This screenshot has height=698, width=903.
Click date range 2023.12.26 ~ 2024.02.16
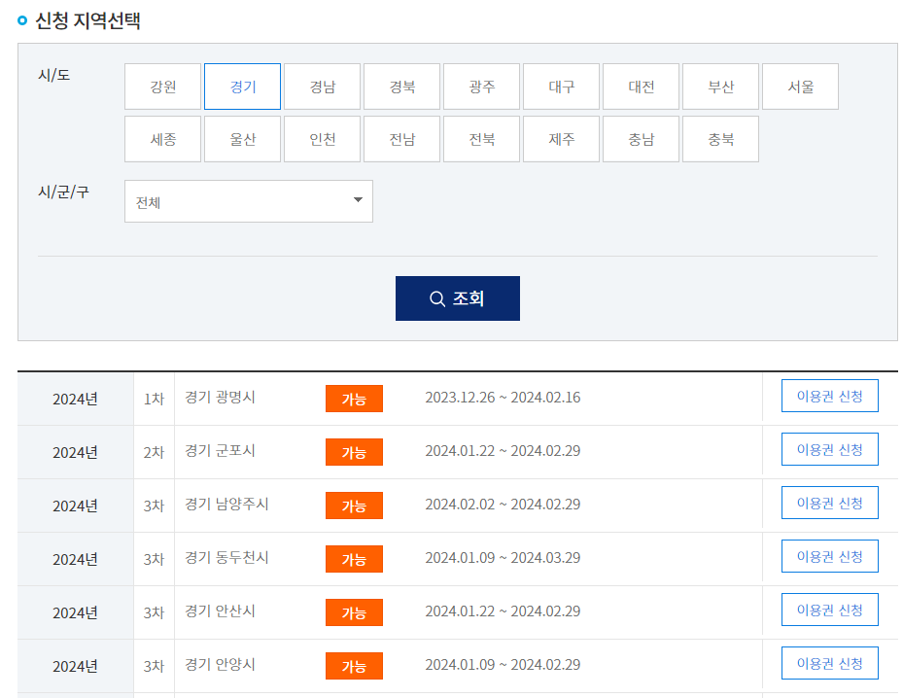click(503, 398)
